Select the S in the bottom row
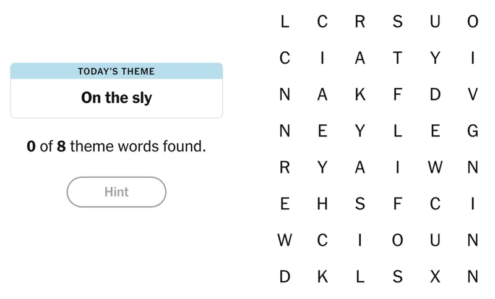This screenshot has height=299, width=495. (x=397, y=277)
